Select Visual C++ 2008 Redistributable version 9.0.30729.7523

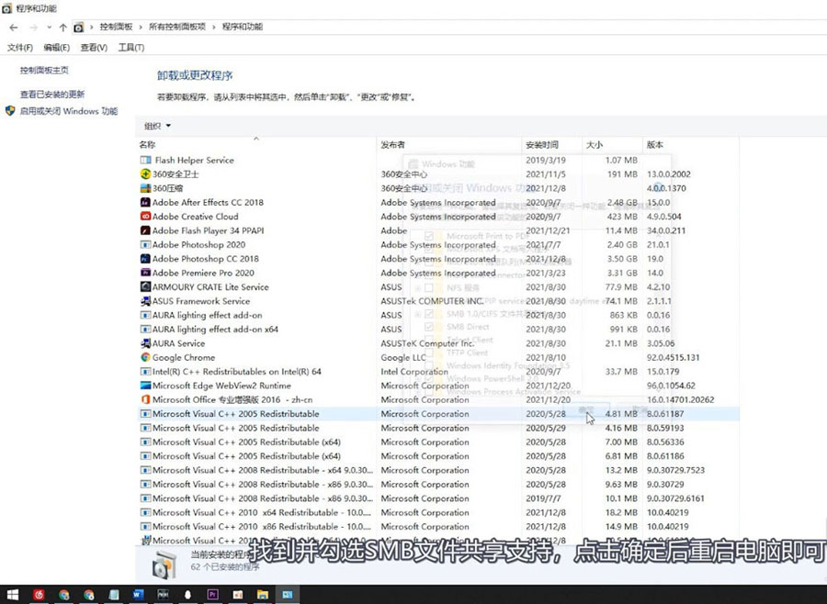coord(437,470)
